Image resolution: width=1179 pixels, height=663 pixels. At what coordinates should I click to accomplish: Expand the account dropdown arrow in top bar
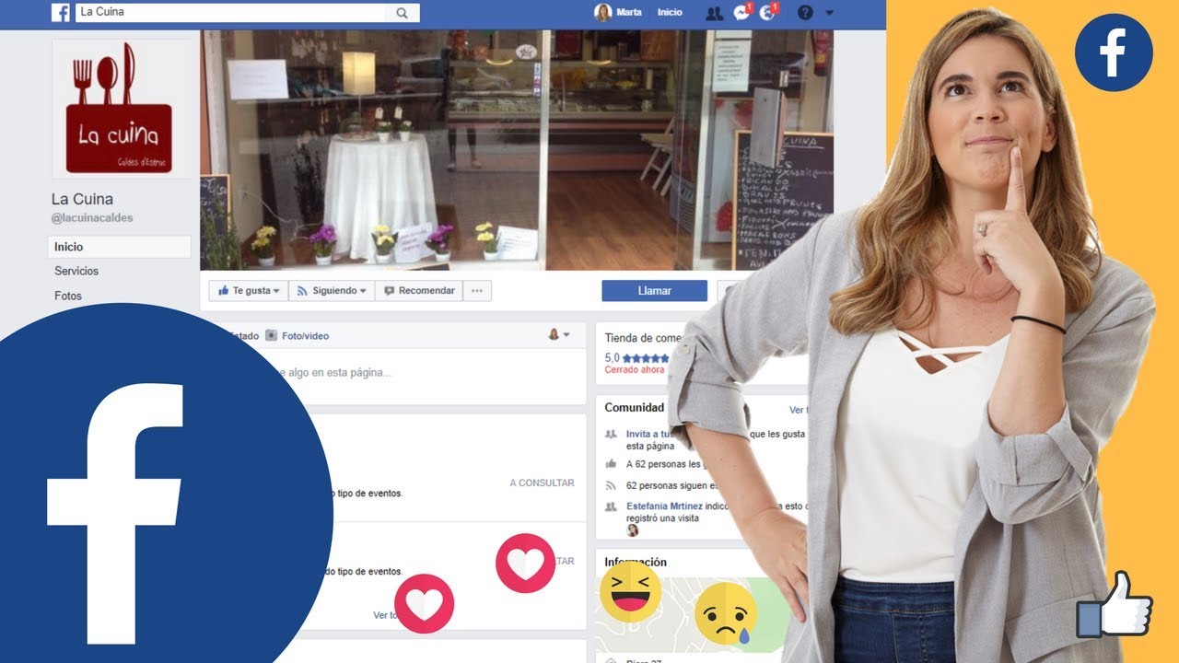point(829,13)
